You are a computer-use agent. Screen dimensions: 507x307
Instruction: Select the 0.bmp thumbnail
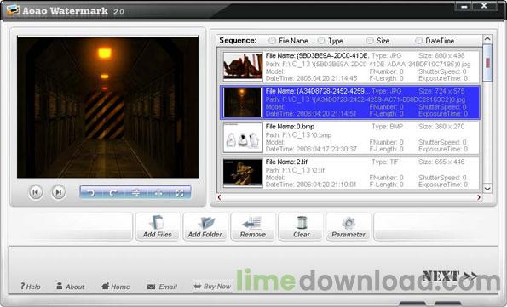click(243, 138)
